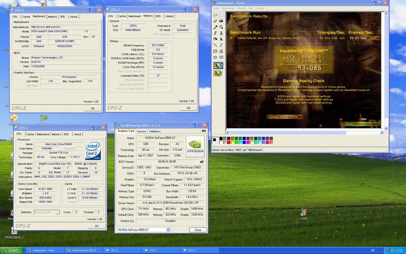The height and width of the screenshot is (254, 406).
Task: Click OK in the Mainboard CPU-Z window
Action: (x=93, y=109)
